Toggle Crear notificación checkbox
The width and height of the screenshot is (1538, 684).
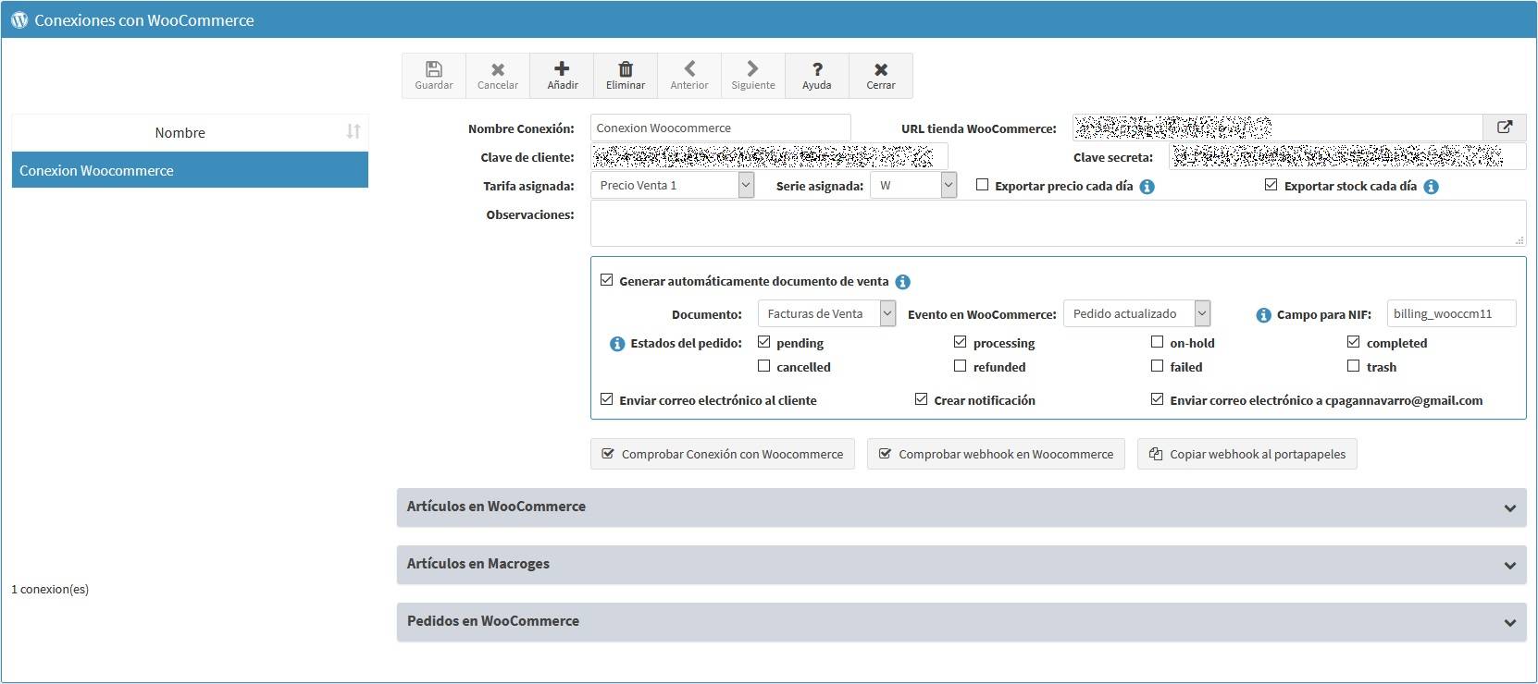[922, 399]
